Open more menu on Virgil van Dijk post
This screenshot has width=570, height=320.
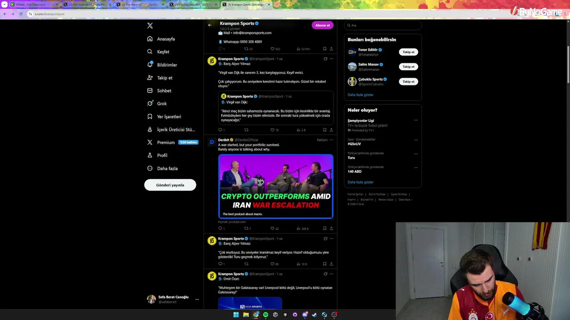pos(331,59)
